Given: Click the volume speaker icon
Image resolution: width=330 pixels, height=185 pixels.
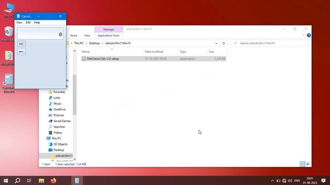Looking at the screenshot, I should [290, 181].
